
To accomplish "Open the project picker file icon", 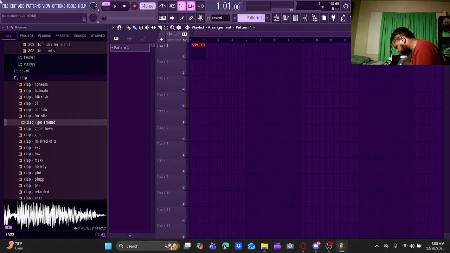I will point(324,18).
